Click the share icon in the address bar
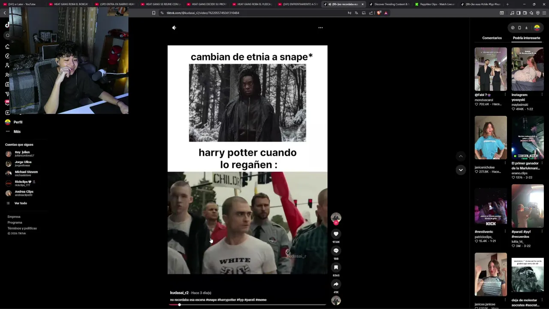This screenshot has height=309, width=549. pyautogui.click(x=371, y=13)
